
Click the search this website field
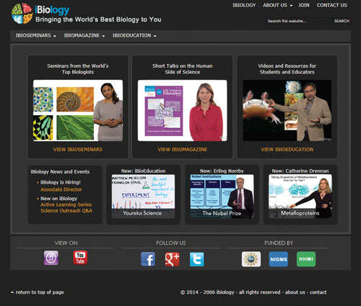pos(298,21)
